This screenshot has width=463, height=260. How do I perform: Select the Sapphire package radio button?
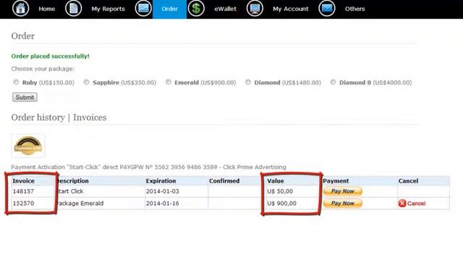pos(86,82)
